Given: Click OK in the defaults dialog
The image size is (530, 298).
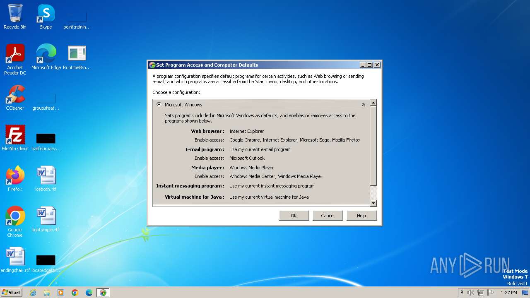Looking at the screenshot, I should (294, 216).
